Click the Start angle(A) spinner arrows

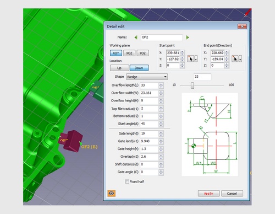[161, 124]
